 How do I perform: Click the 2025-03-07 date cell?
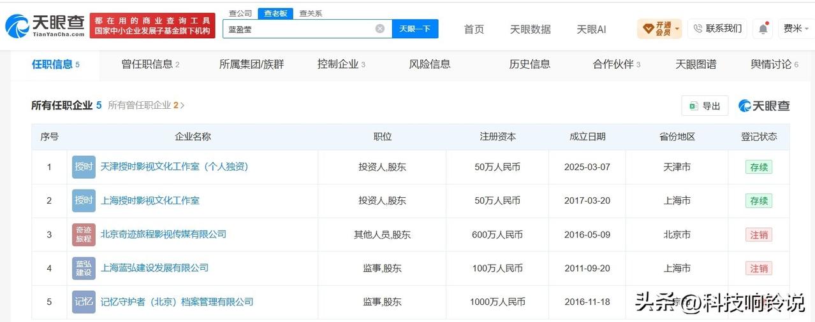point(587,167)
